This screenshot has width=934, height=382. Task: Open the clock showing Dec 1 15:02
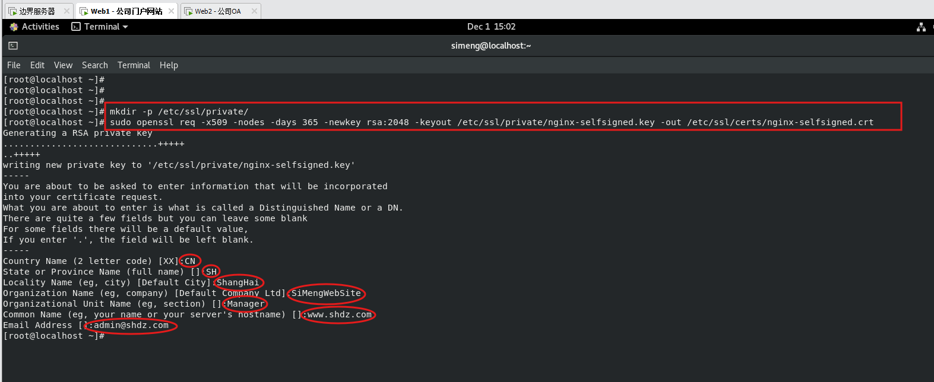491,27
